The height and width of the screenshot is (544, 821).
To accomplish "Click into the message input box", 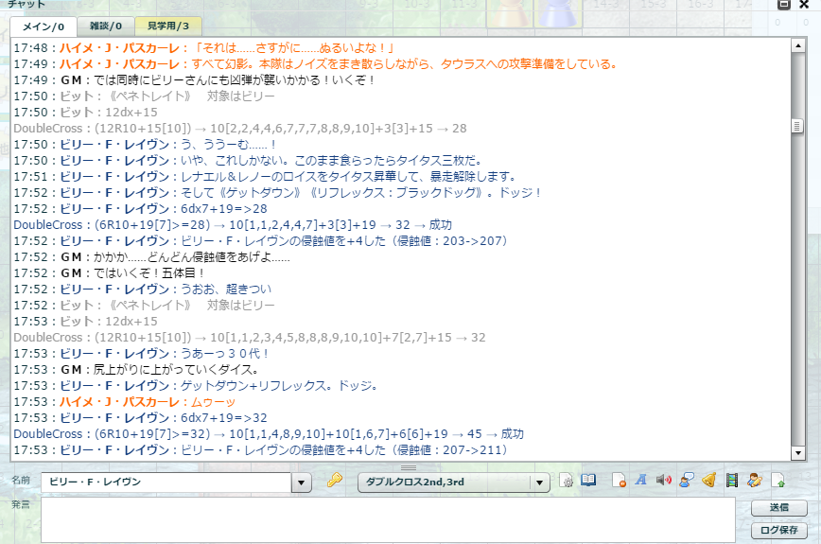I will coord(388,519).
